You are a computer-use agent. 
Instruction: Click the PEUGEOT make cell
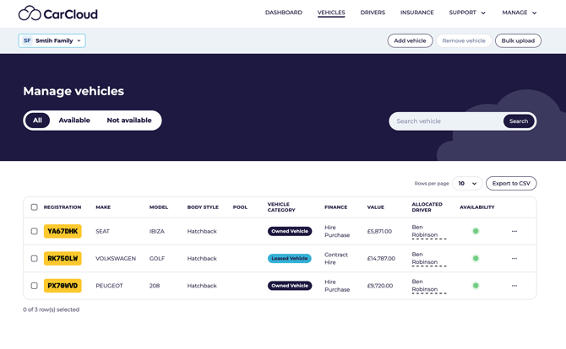[109, 286]
